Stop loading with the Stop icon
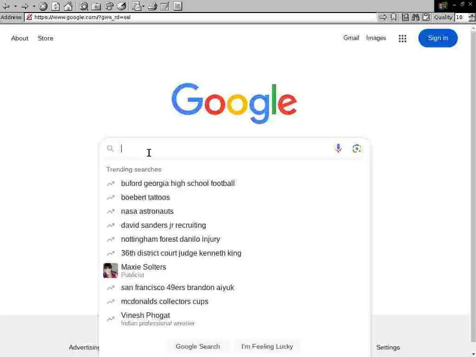 point(43,6)
